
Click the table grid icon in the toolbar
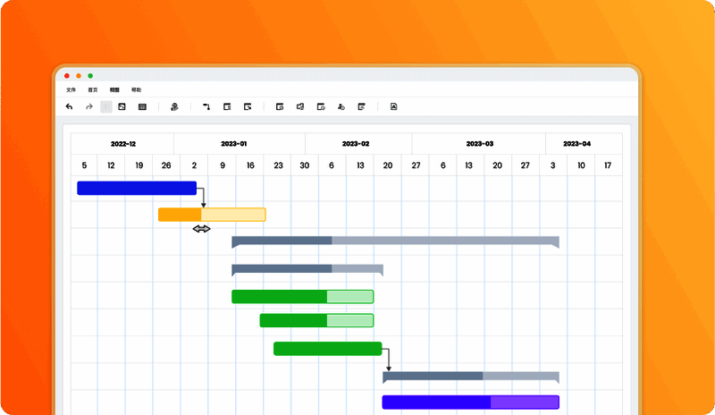coord(142,106)
